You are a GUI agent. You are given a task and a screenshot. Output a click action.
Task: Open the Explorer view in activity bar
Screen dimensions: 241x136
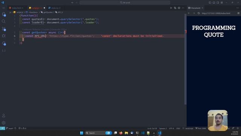coord(4,14)
